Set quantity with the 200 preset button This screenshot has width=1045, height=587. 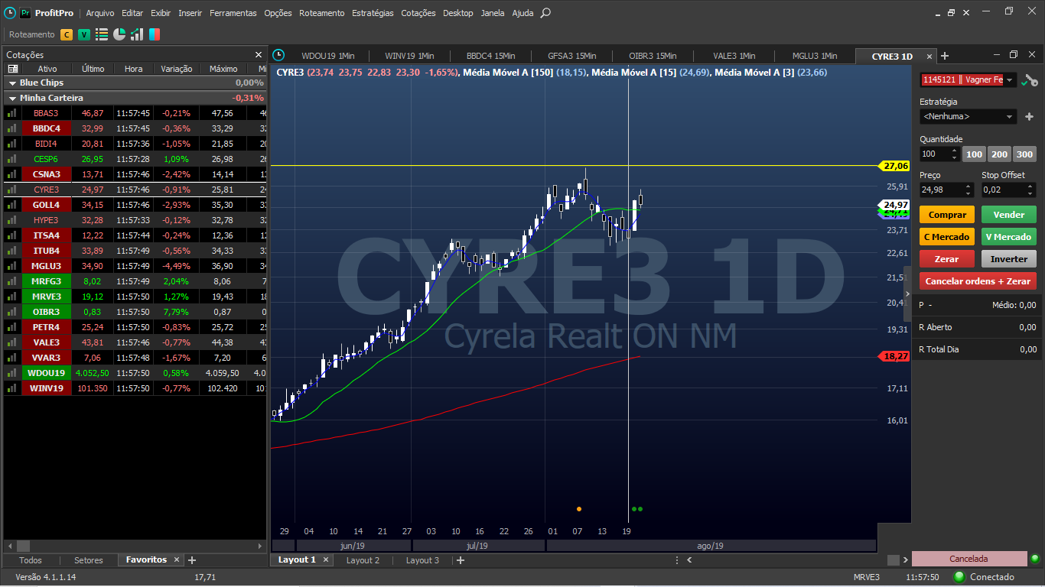[x=999, y=154]
